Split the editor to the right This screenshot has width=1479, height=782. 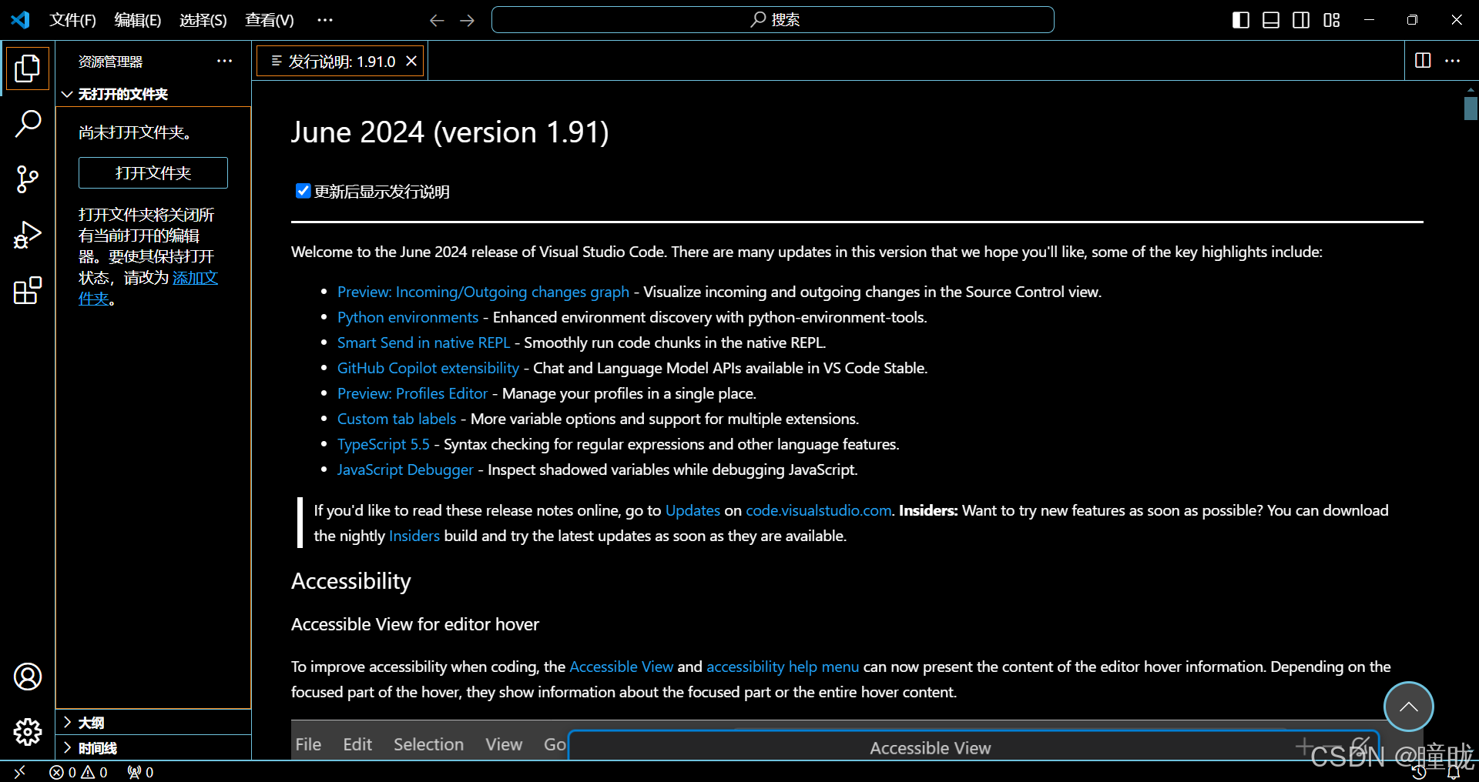[x=1423, y=60]
